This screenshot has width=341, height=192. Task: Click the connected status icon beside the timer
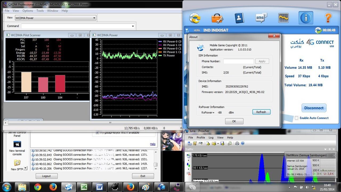click(318, 30)
